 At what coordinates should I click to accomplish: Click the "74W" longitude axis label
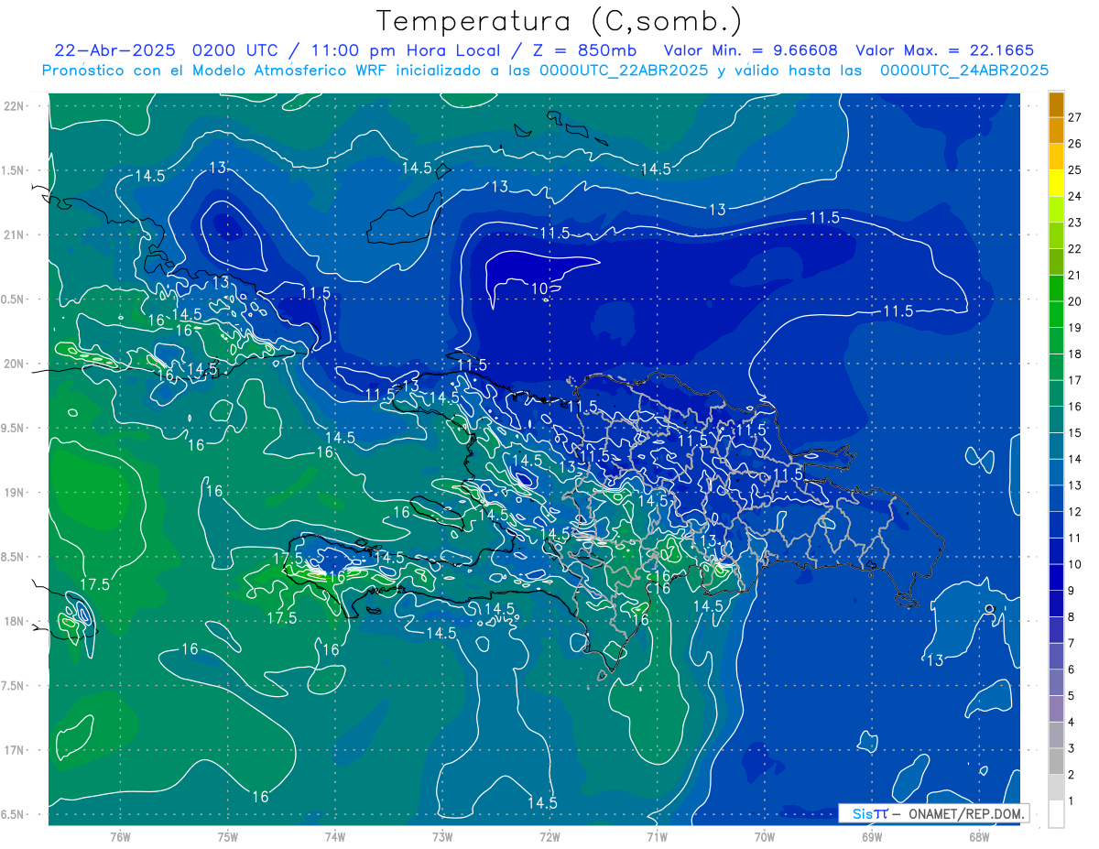coord(334,835)
